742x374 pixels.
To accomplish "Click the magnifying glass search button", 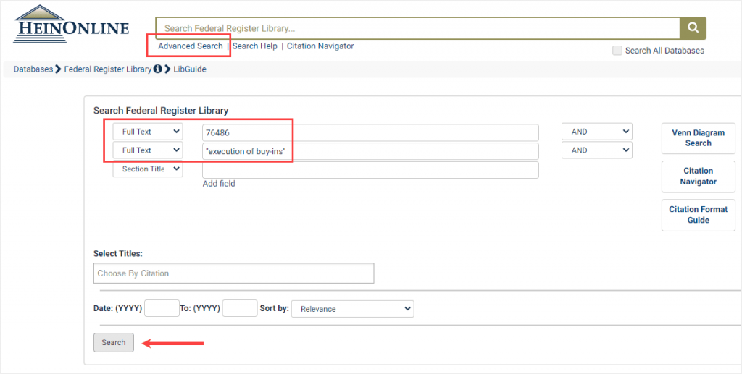I will (693, 28).
